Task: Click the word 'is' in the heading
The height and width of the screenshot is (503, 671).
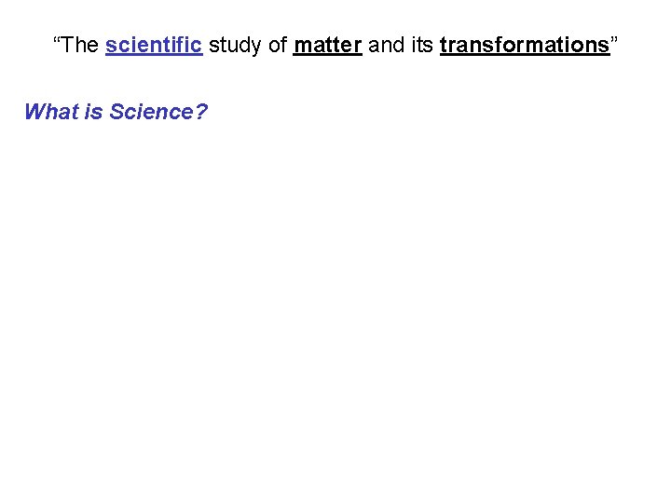Action: tap(94, 113)
